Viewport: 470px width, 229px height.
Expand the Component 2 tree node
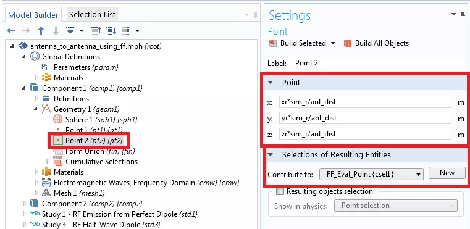tap(25, 204)
